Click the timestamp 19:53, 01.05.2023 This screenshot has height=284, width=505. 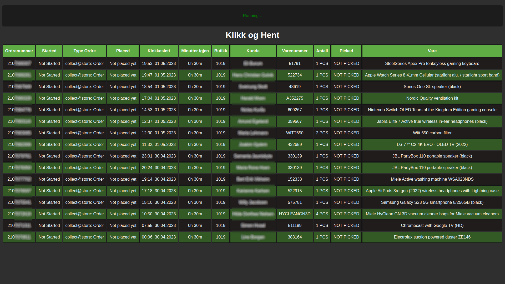click(159, 64)
